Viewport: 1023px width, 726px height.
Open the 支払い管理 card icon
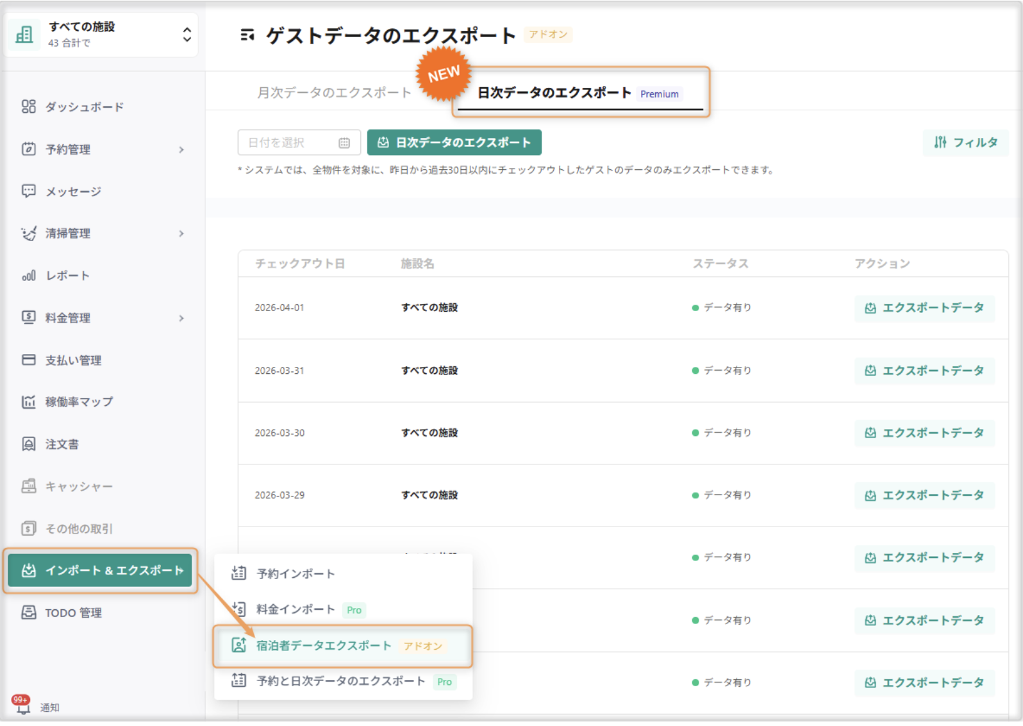pyautogui.click(x=29, y=360)
